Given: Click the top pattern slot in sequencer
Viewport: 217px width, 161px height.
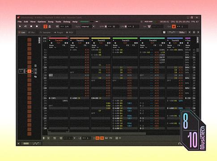Looking at the screenshot, I should click(30, 40).
